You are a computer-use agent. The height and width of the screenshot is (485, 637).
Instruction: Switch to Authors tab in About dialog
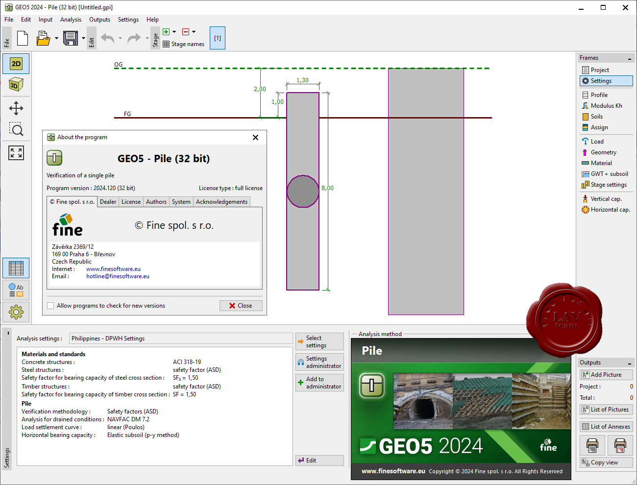pyautogui.click(x=156, y=202)
